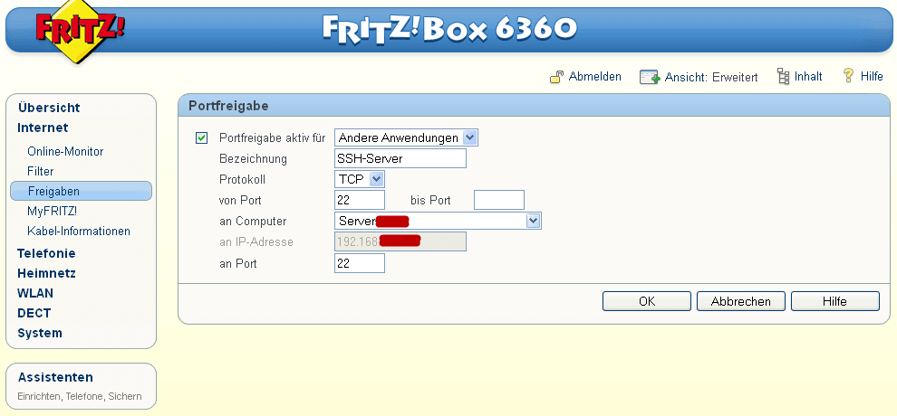Go to the Online-Monitor page
897x416 pixels.
click(65, 152)
